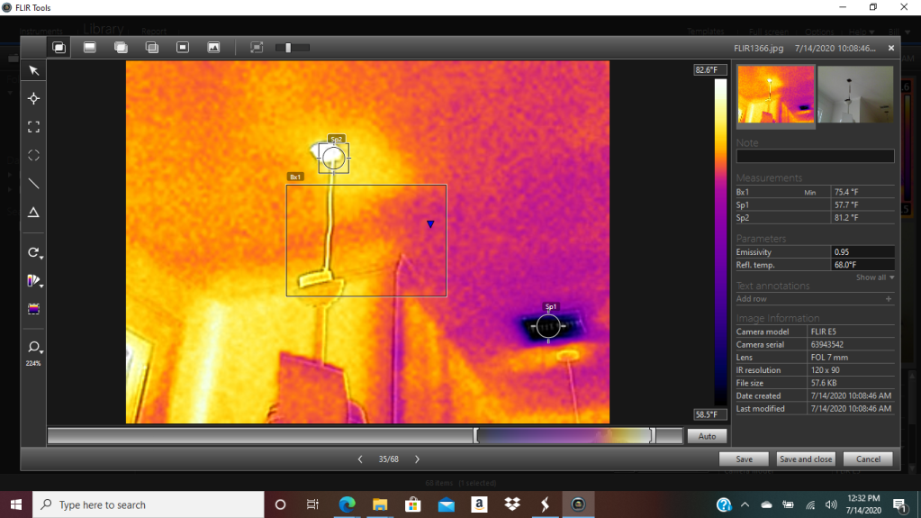Switch to thermal MSX image mode
Image resolution: width=921 pixels, height=518 pixels.
(x=59, y=48)
